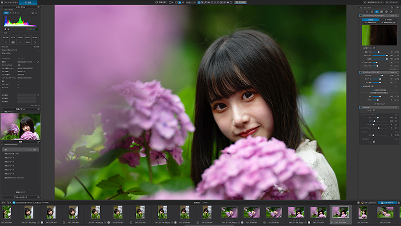Show only the R histogram channel
Image resolution: width=401 pixels, height=226 pixels.
(10, 13)
